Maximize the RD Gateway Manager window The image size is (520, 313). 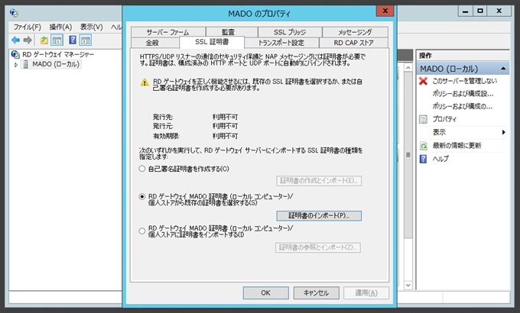480,11
